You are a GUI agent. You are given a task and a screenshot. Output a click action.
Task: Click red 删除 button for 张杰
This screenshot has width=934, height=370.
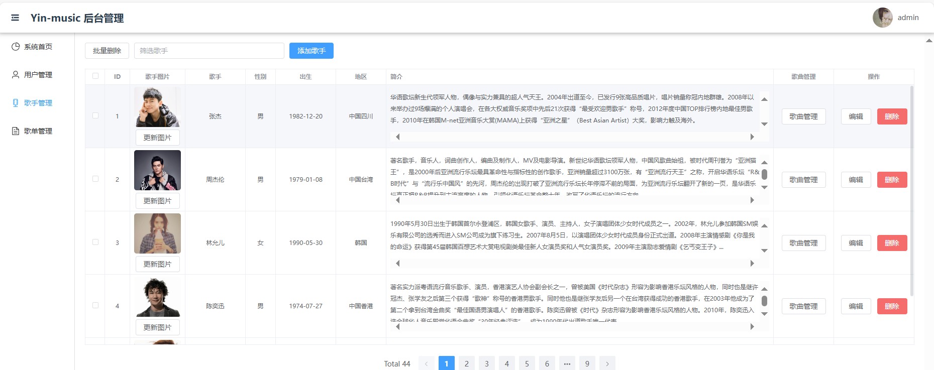(892, 116)
